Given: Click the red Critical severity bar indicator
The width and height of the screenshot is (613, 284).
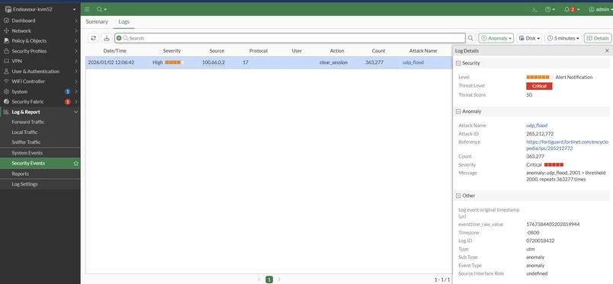Looking at the screenshot, I should point(554,165).
